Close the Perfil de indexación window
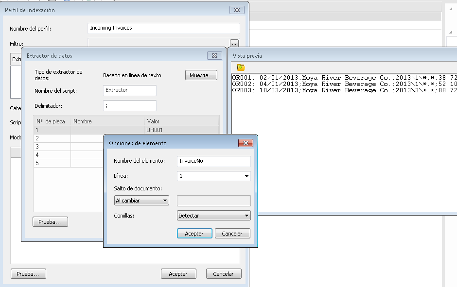 coord(236,10)
